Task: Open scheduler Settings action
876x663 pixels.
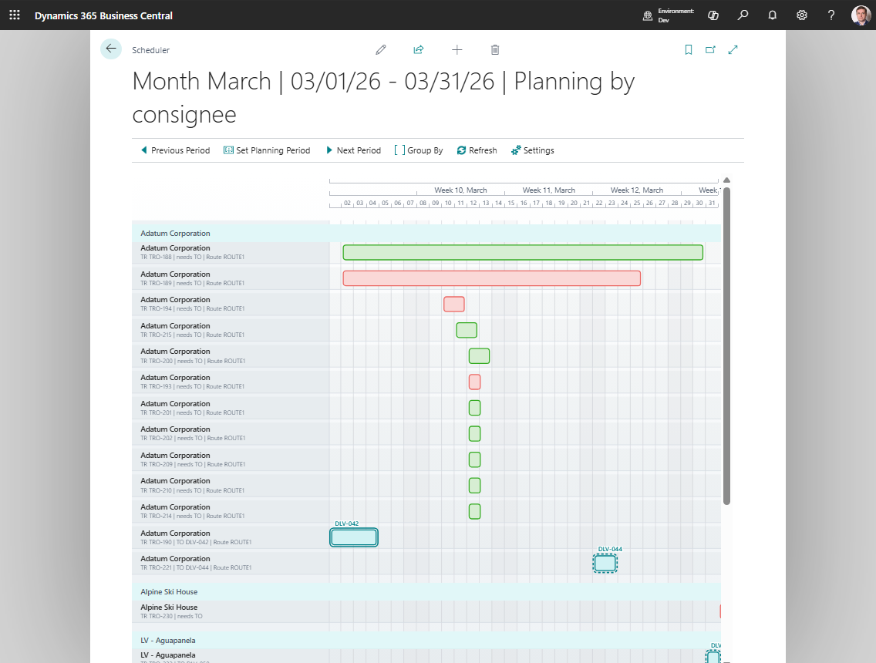Action: [532, 150]
